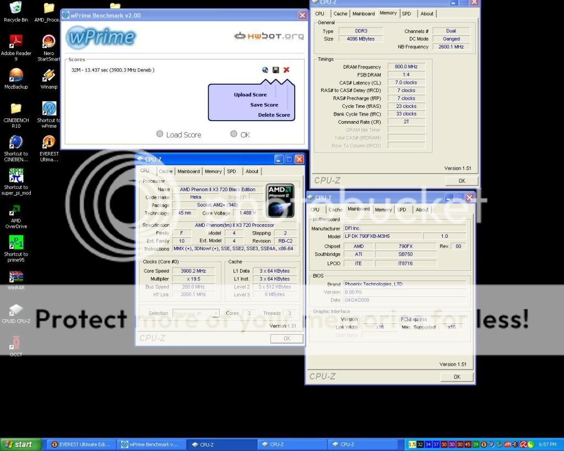Click the system tray clock showing 6:57 PM
The height and width of the screenshot is (451, 564).
[547, 444]
